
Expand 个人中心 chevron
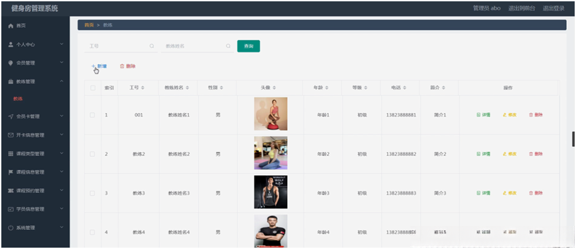coord(62,44)
